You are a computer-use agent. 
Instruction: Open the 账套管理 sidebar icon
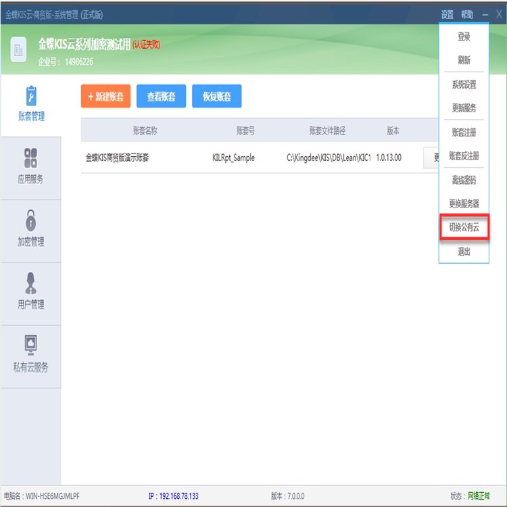tap(31, 96)
